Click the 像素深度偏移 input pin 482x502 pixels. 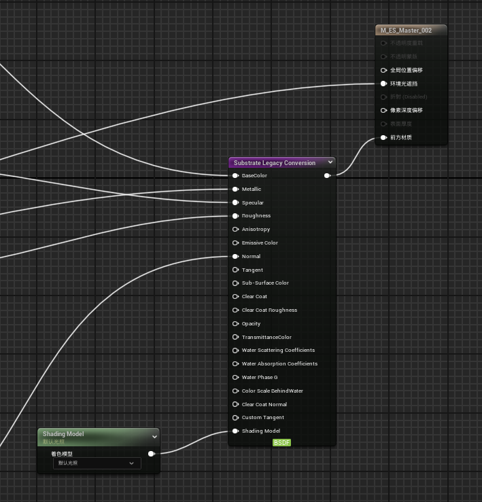tap(383, 111)
